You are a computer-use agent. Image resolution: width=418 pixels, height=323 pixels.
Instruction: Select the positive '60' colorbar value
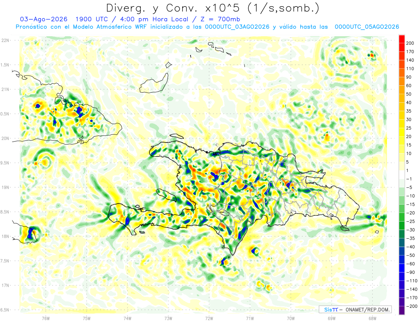[409, 86]
